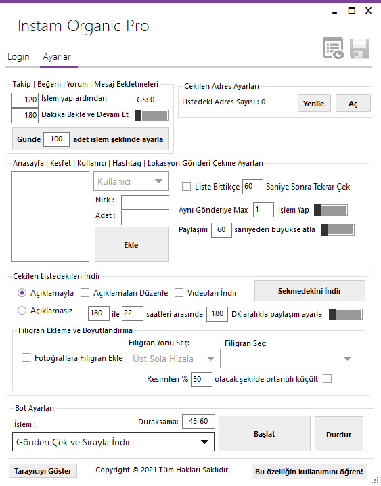This screenshot has height=486, width=381.
Task: Toggle the saniyeden büyükse atla switch
Action: coord(337,230)
